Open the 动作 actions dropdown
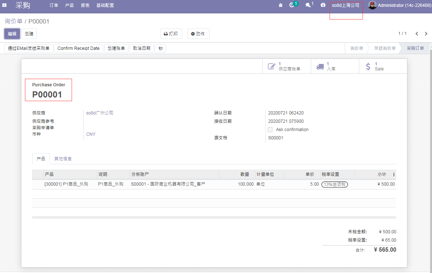This screenshot has width=432, height=273. tap(198, 34)
